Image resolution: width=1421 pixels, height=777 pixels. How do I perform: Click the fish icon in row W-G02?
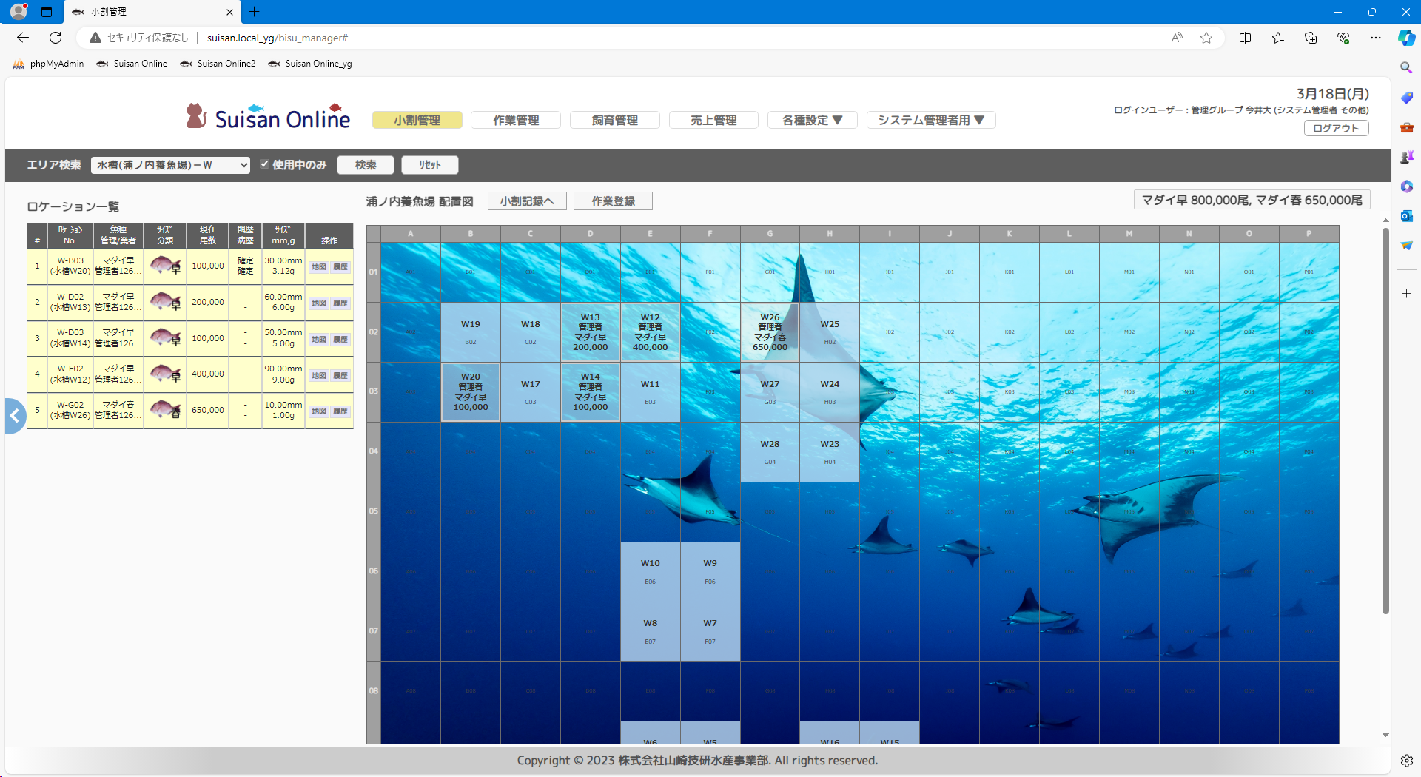pyautogui.click(x=165, y=409)
